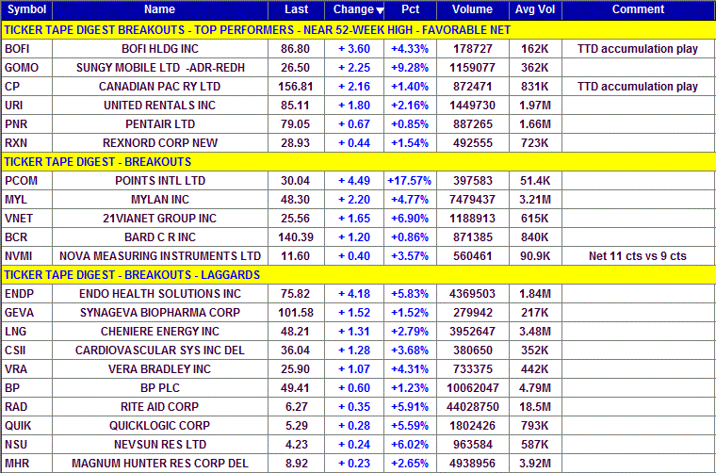Select the BOFI HLDG INC name
Viewport: 716px width, 473px height.
coord(160,49)
